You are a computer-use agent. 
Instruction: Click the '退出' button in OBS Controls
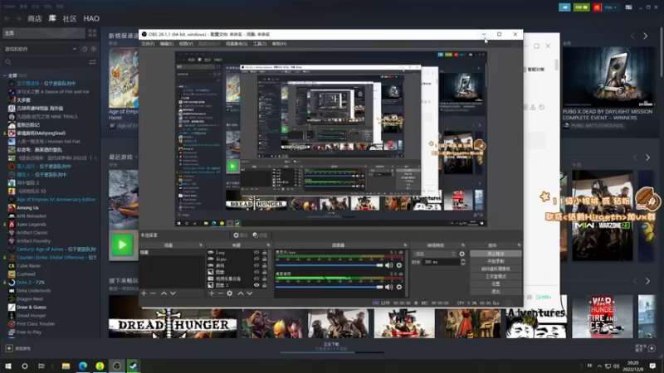pos(496,292)
